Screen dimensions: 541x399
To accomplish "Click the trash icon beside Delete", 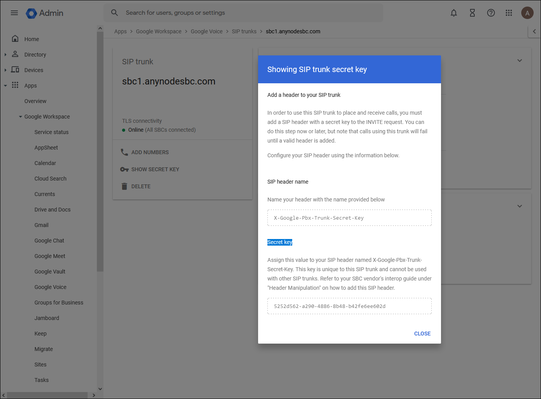I will coord(124,186).
